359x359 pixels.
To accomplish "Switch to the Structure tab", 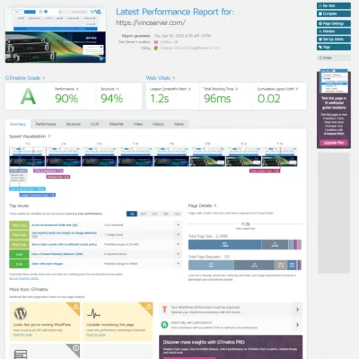I will click(x=74, y=124).
